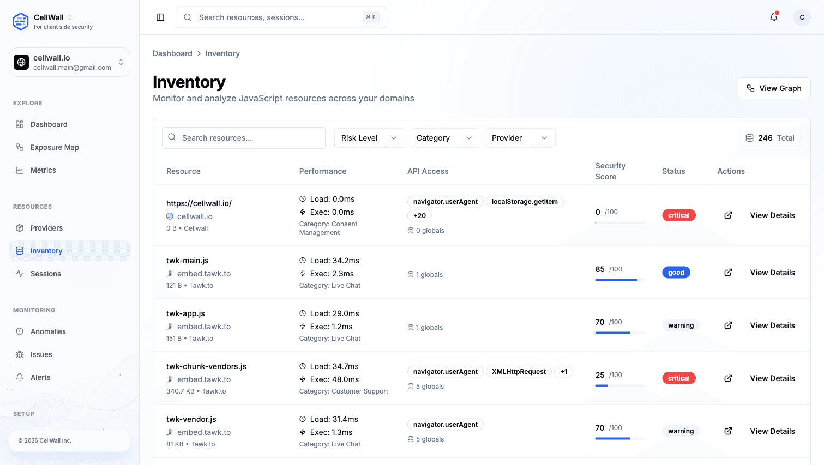Open external link for twk-main.js row
824x465 pixels.
(x=728, y=273)
